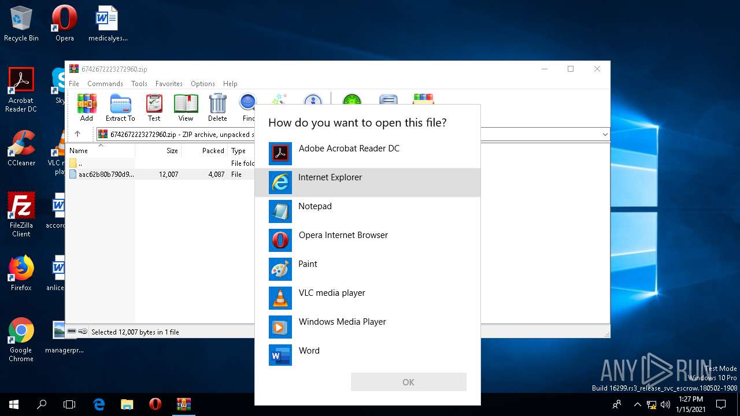The image size is (740, 416).
Task: Click the Add toolbar icon in WinRAR
Action: click(87, 107)
